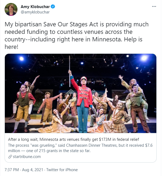
Task: Click the chain link icon beside startribune.com
Action: coord(10,156)
